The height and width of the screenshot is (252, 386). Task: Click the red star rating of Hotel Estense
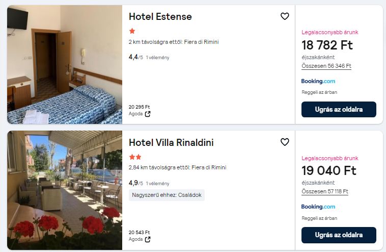coord(132,31)
